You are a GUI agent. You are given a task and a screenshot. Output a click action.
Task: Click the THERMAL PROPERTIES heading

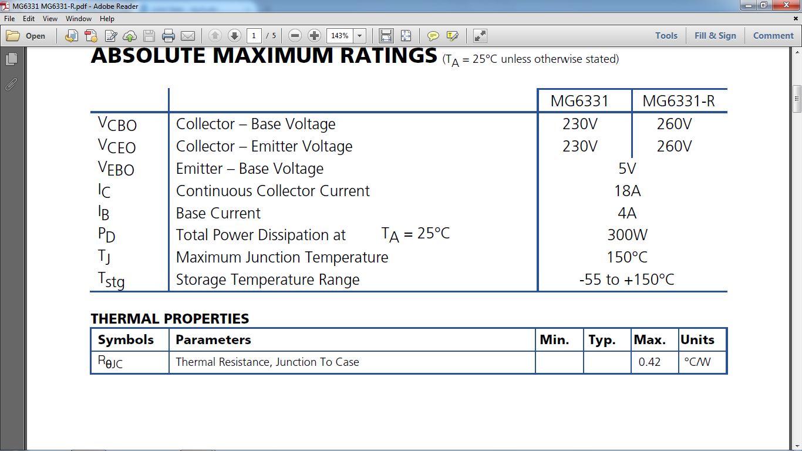click(170, 319)
